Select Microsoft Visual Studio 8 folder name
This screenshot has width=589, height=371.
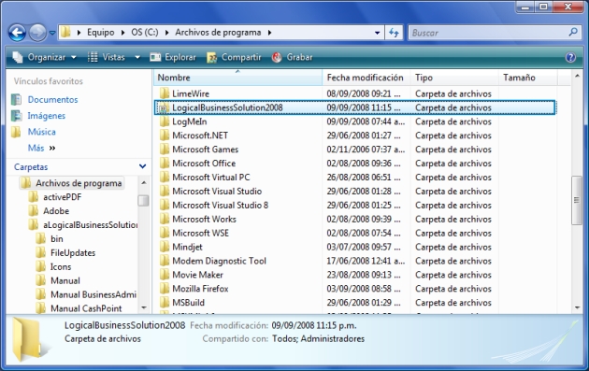click(x=220, y=205)
